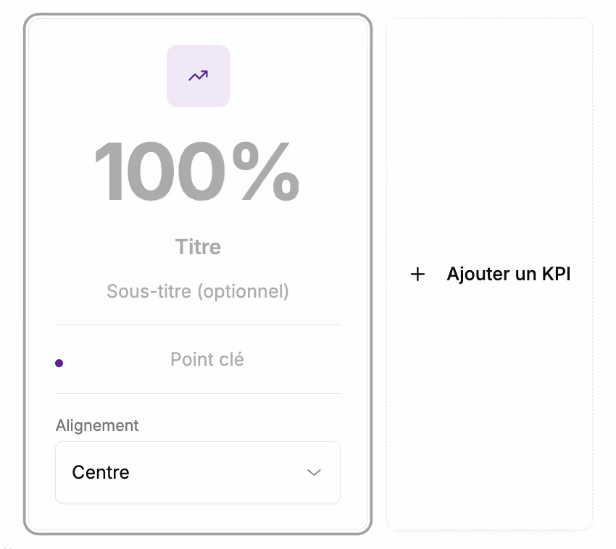Click the Point clé entry
The height and width of the screenshot is (549, 616).
click(x=207, y=359)
